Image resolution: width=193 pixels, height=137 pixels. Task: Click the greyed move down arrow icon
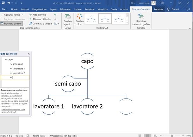55,19
